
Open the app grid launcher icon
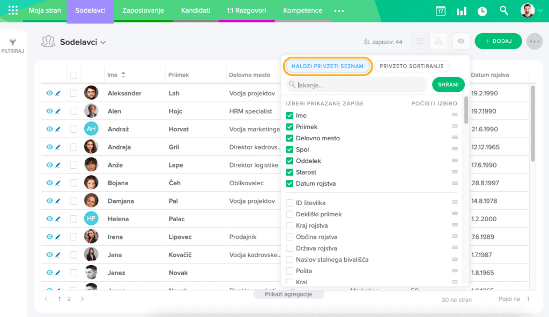coord(13,11)
